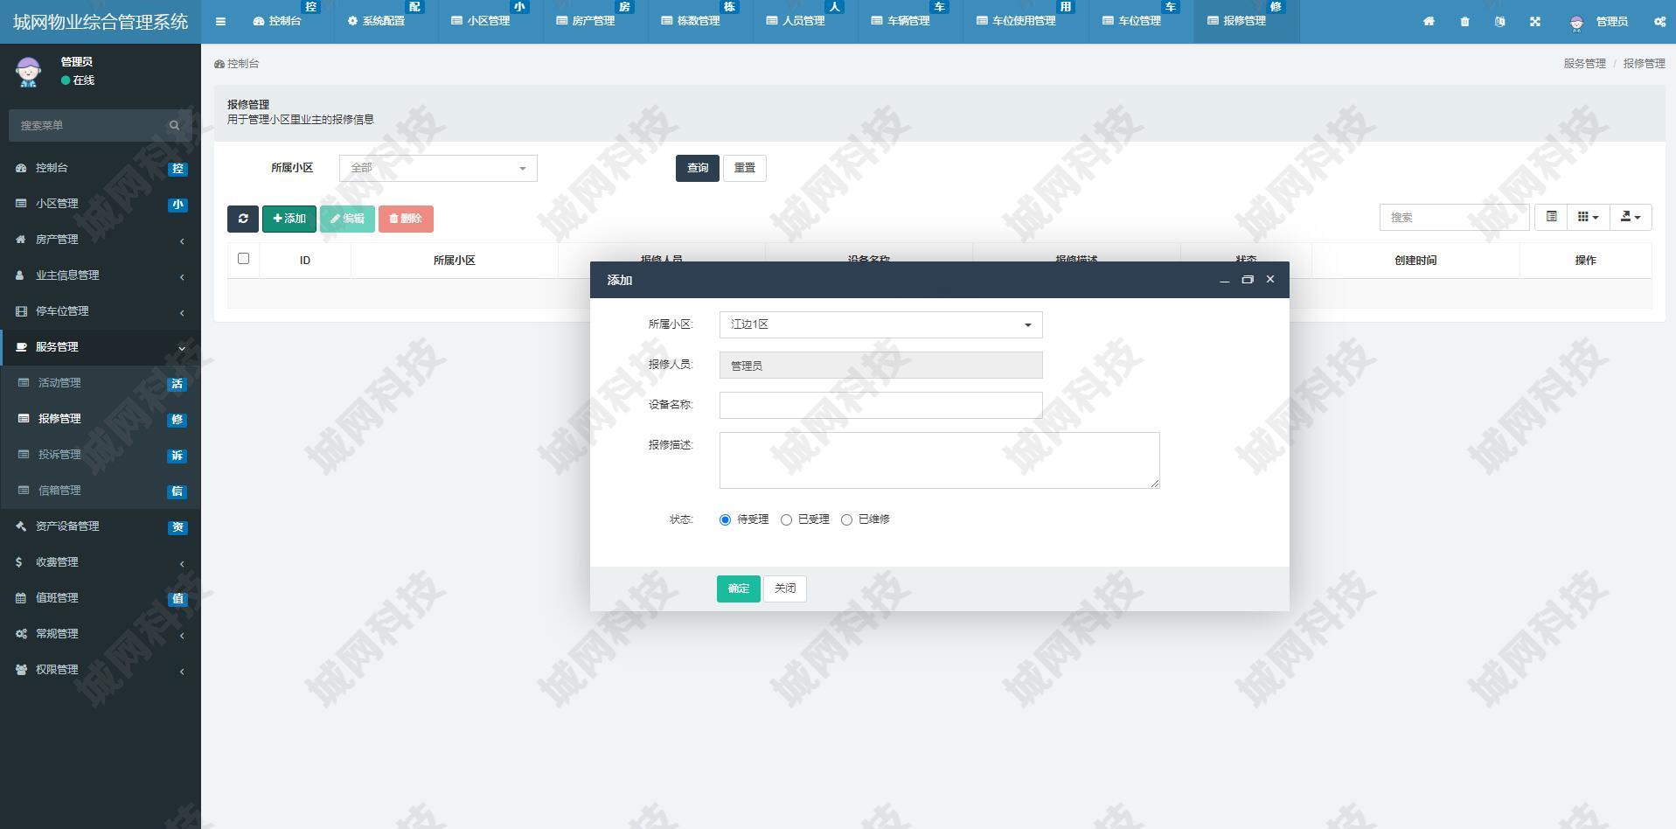The height and width of the screenshot is (829, 1676).
Task: Switch to the 车位管理 tab
Action: point(1140,21)
